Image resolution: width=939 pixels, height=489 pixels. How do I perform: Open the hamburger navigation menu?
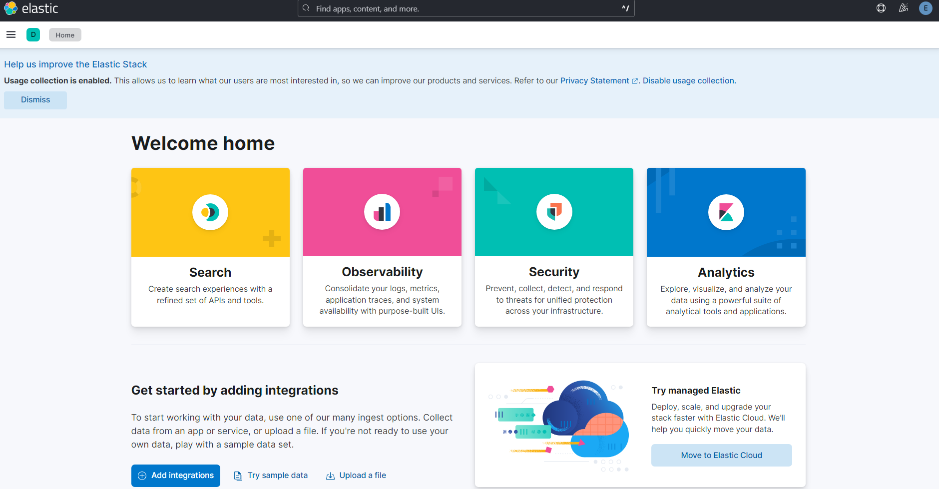coord(11,34)
